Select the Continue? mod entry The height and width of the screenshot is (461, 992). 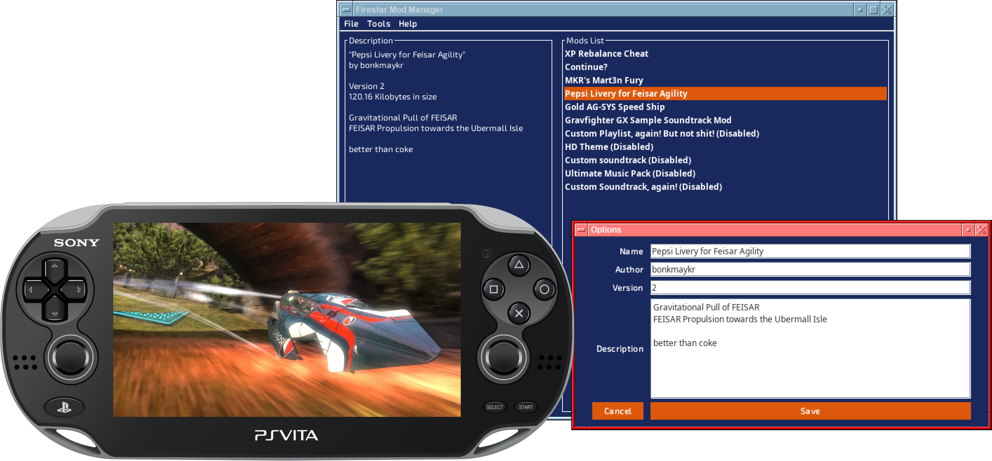[586, 67]
